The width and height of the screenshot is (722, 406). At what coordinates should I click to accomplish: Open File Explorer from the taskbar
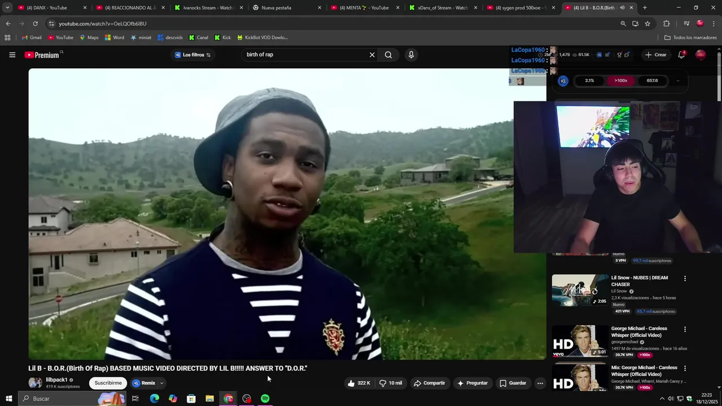(210, 399)
